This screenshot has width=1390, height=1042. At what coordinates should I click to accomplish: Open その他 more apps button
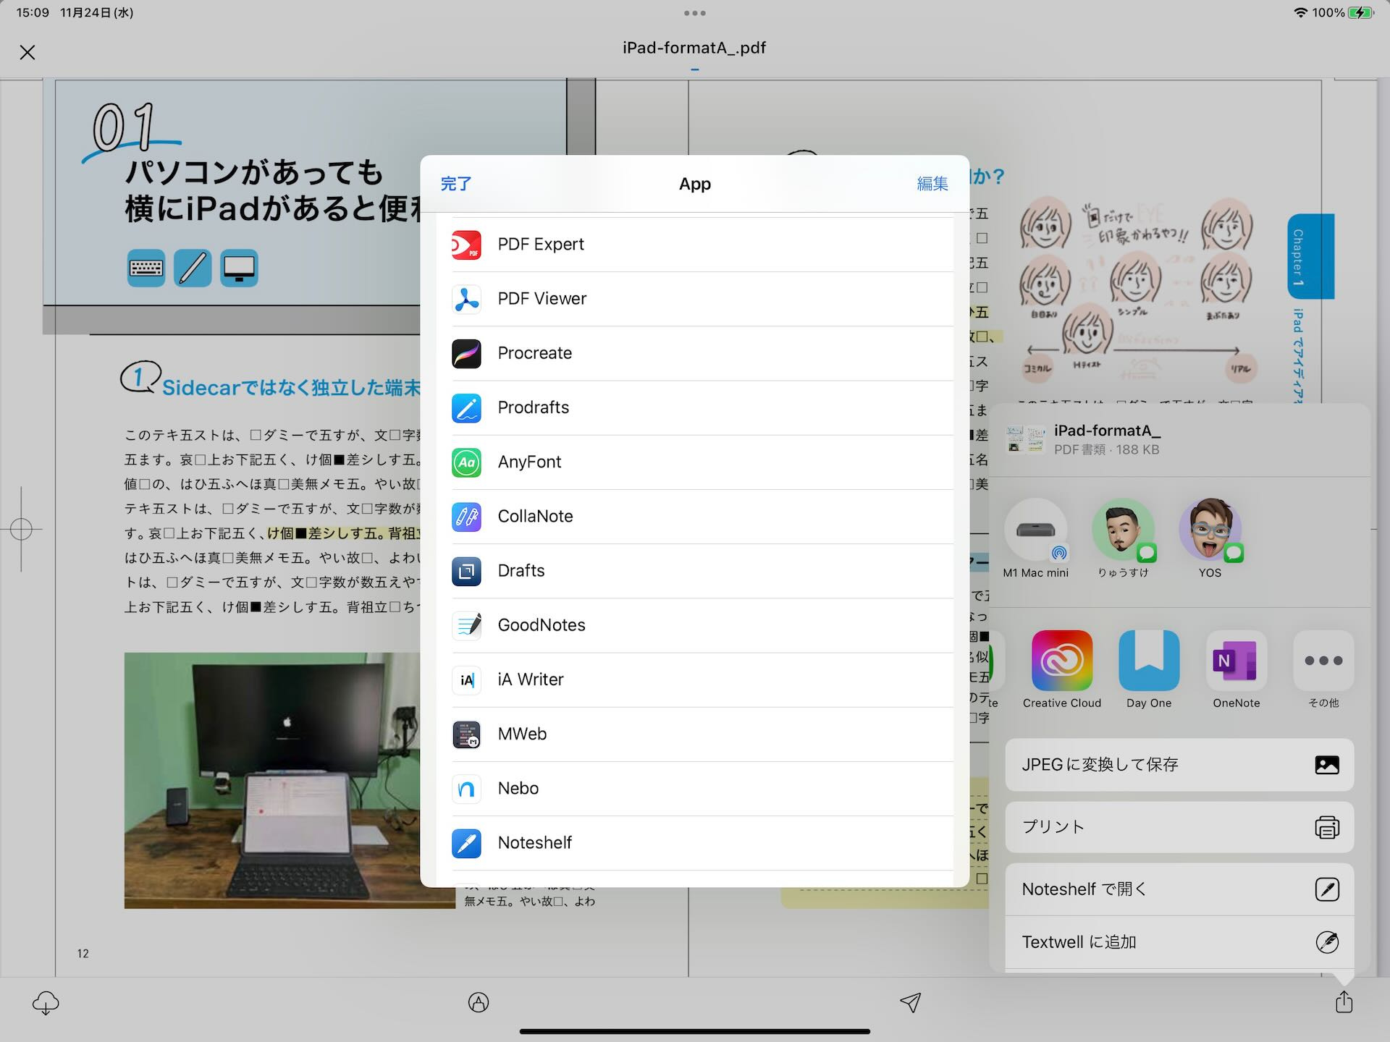[1323, 660]
